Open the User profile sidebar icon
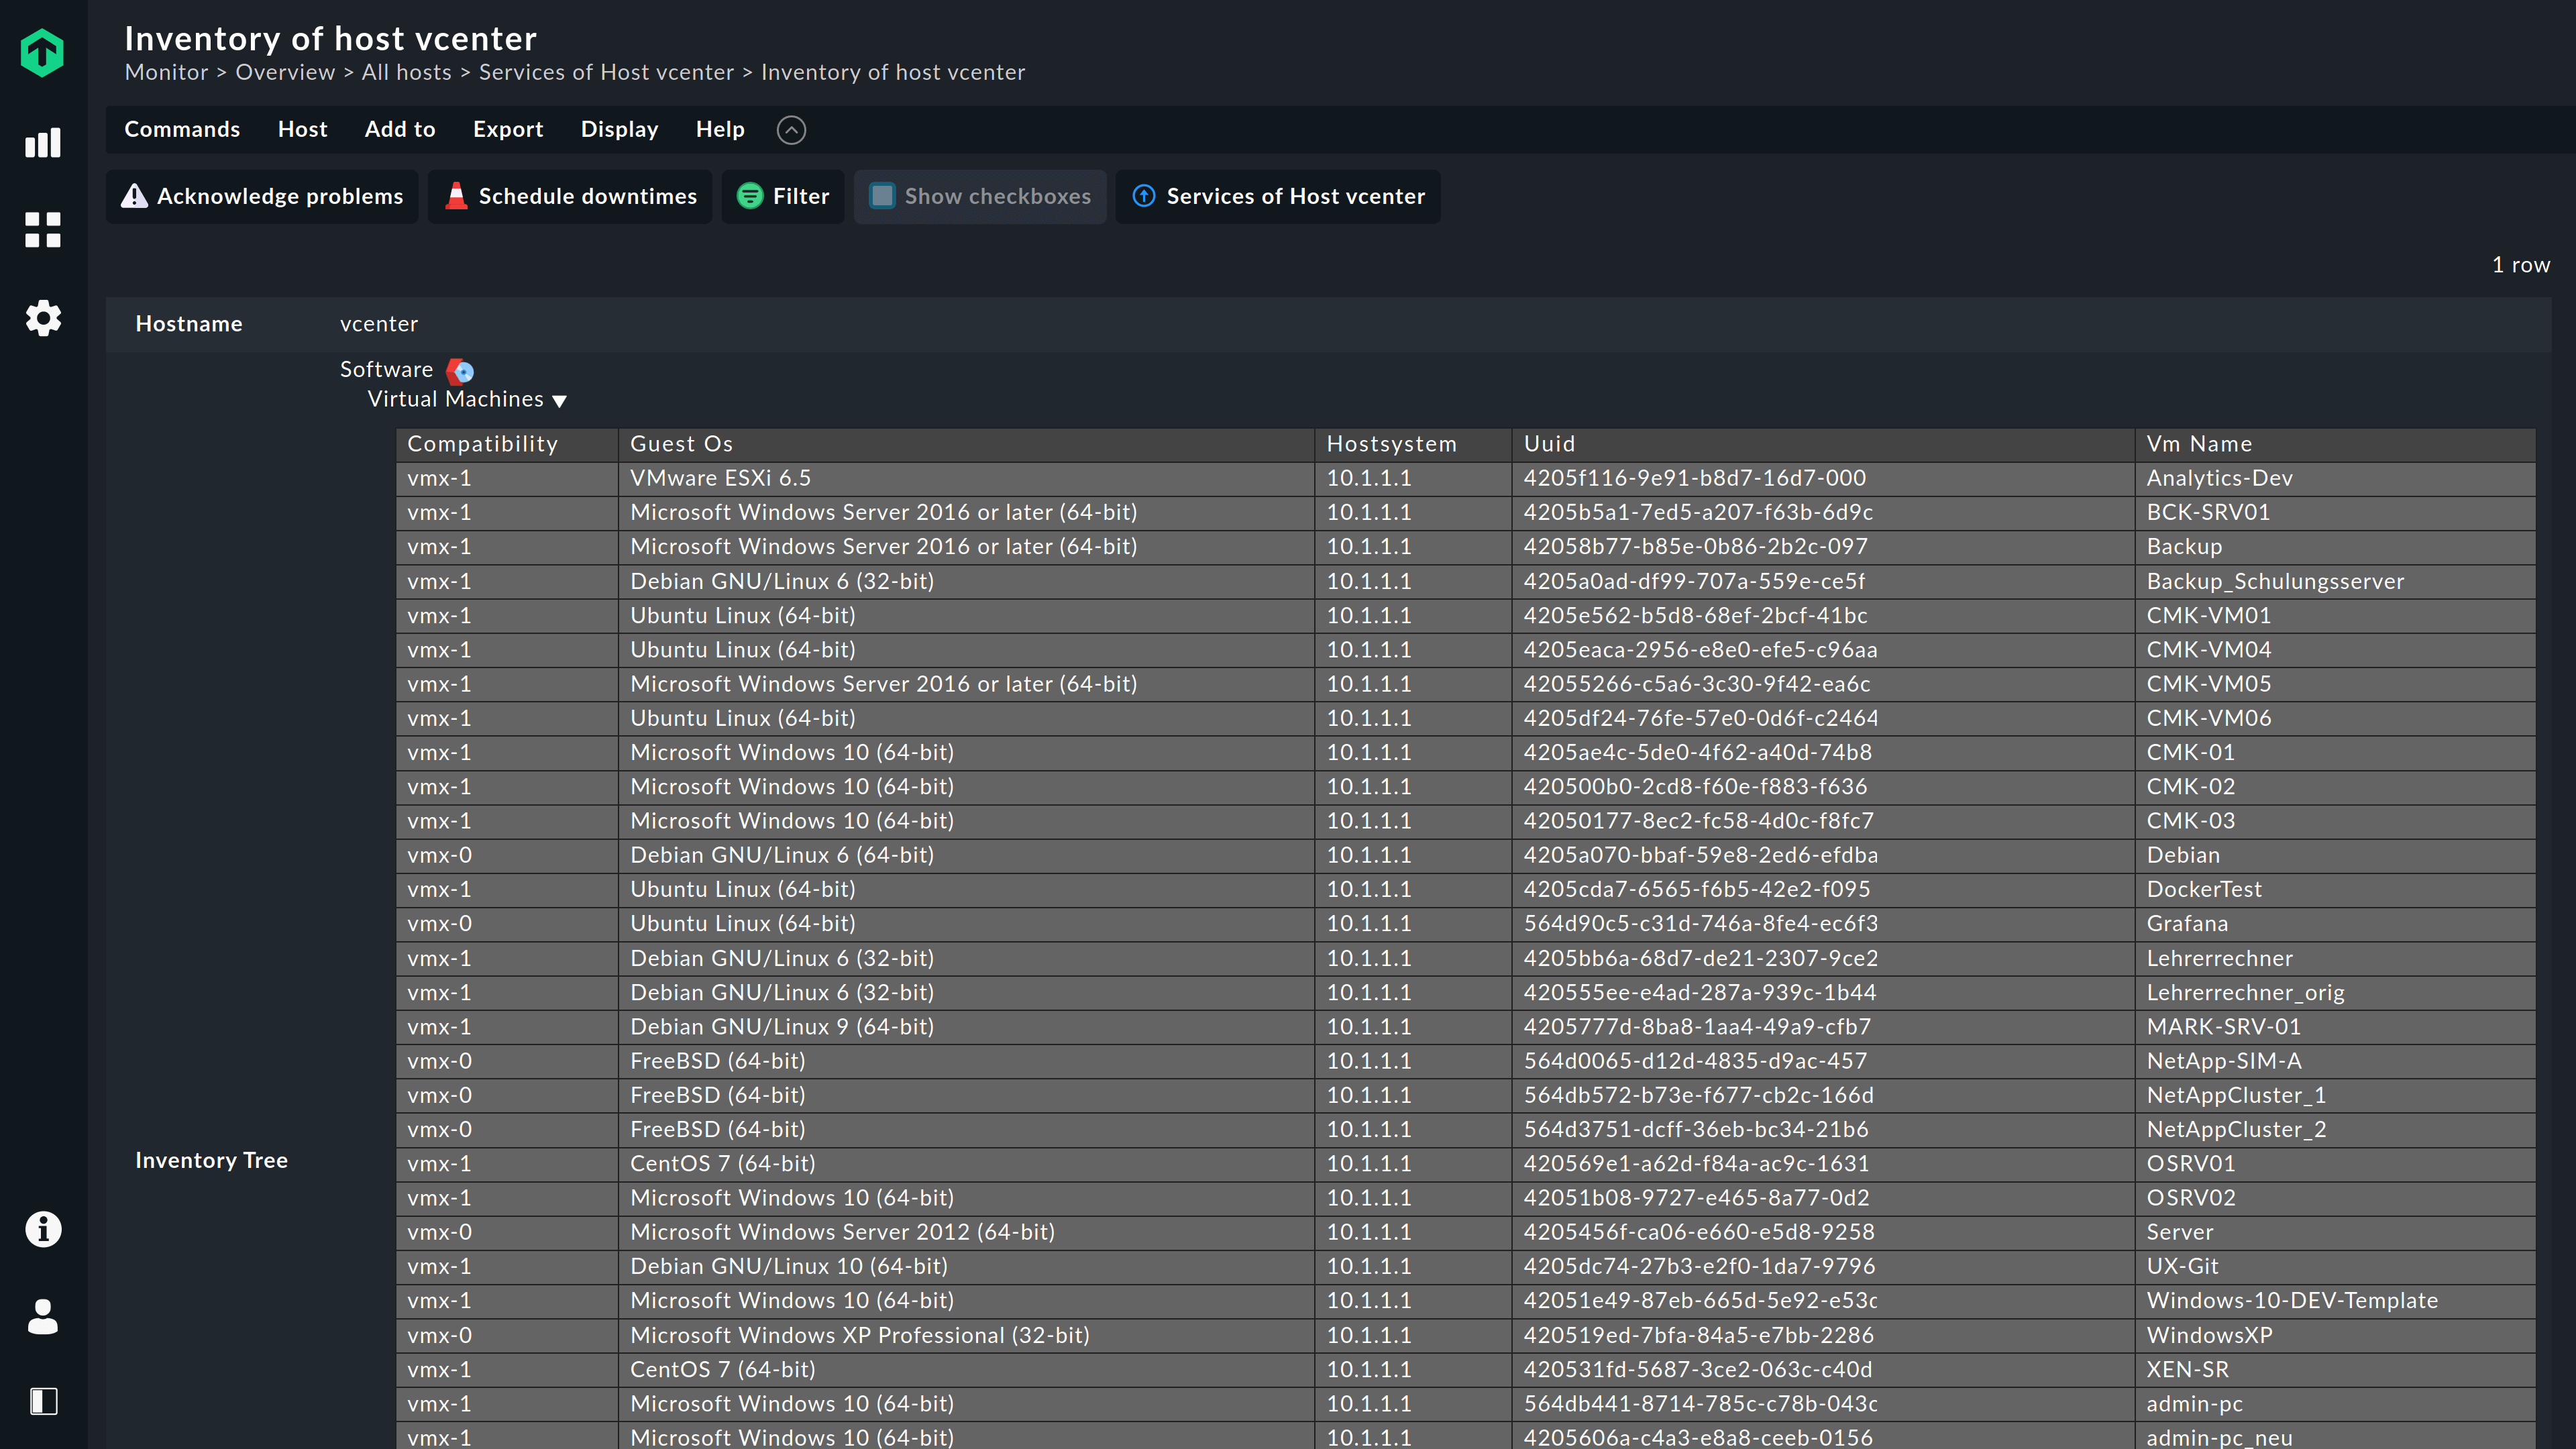2576x1449 pixels. click(x=42, y=1316)
